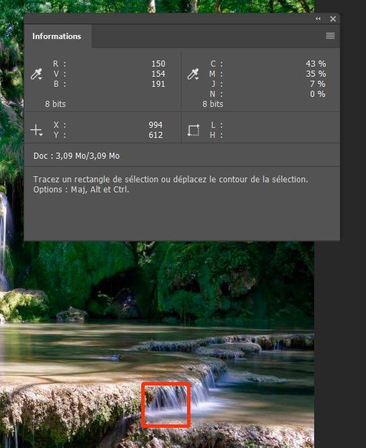Select the Informations tab
This screenshot has width=366, height=448.
tap(57, 36)
